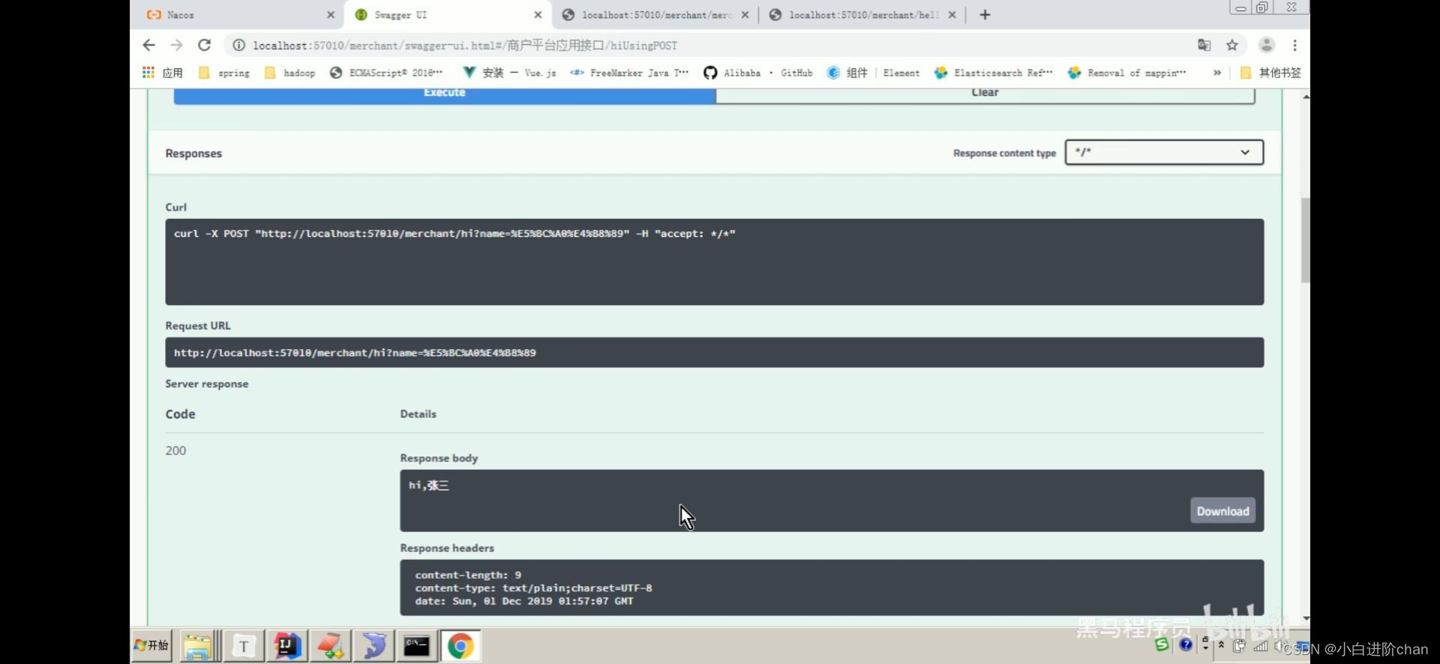
Task: Open the ECMAScript 2016 bookmark
Action: pos(386,73)
